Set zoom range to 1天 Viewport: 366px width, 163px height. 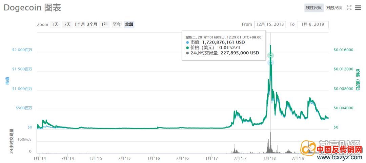55,24
